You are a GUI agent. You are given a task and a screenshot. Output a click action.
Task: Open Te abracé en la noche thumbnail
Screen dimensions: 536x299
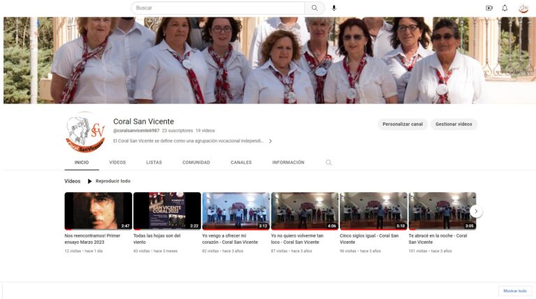click(x=442, y=211)
